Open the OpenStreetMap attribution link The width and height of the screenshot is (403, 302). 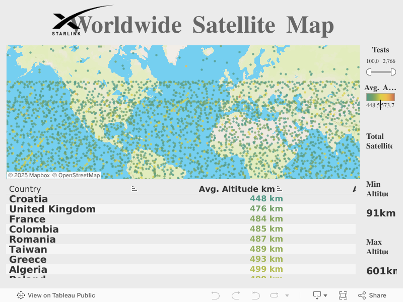point(76,175)
